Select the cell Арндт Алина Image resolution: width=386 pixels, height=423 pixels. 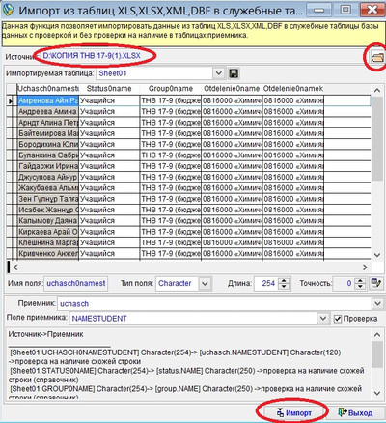(x=48, y=123)
